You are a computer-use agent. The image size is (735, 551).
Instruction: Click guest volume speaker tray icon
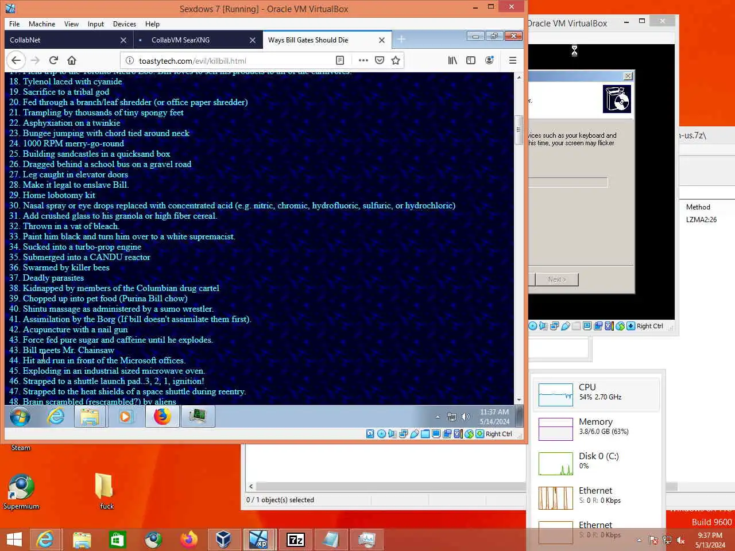[465, 417]
